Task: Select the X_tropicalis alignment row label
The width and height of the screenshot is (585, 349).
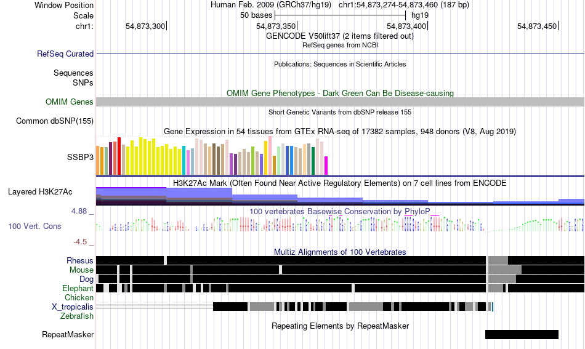Action: (x=73, y=307)
